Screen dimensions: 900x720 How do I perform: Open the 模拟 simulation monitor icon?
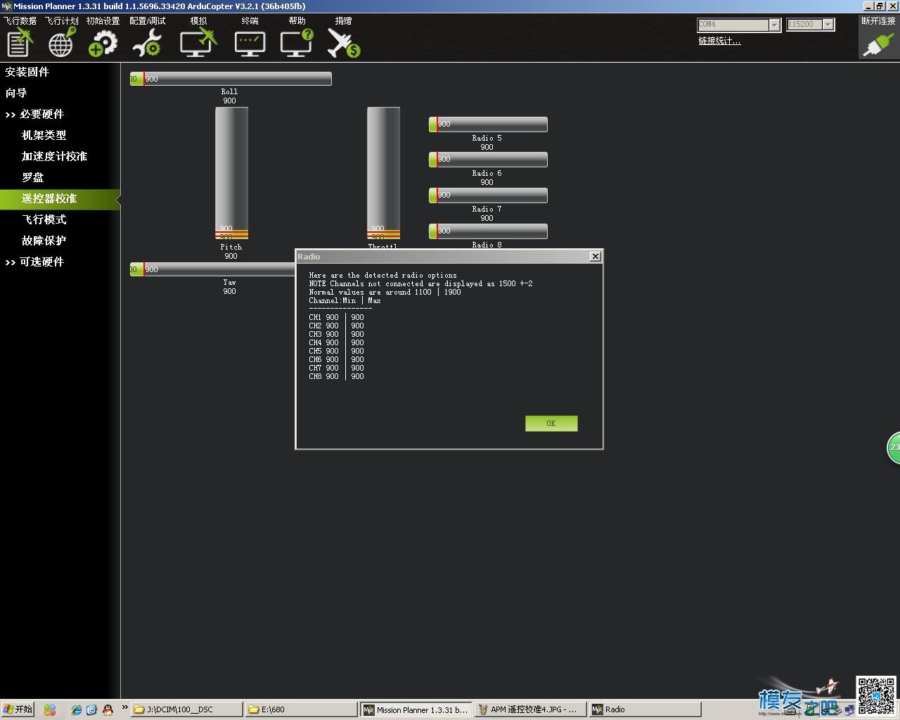coord(198,42)
